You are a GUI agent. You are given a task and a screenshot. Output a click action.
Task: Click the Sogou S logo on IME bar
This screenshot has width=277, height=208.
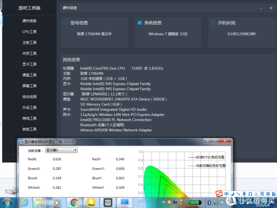(219, 193)
